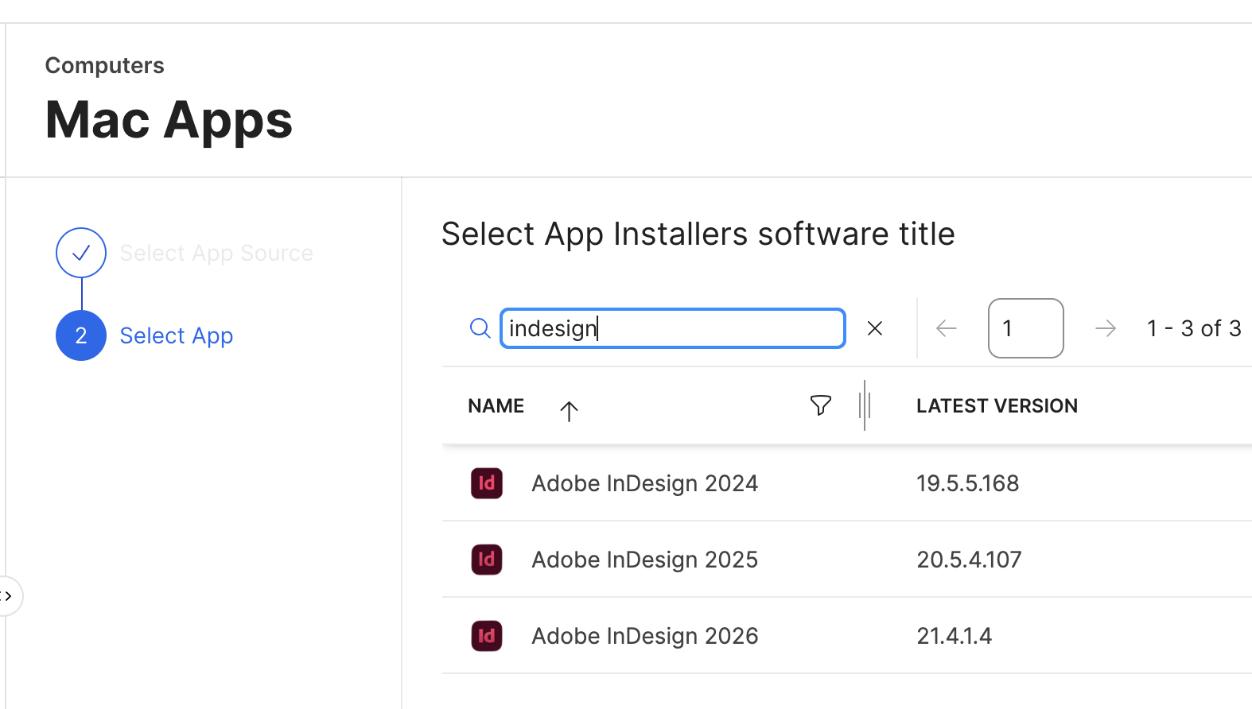Focus the software title search field
This screenshot has height=709, width=1252.
pyautogui.click(x=672, y=328)
